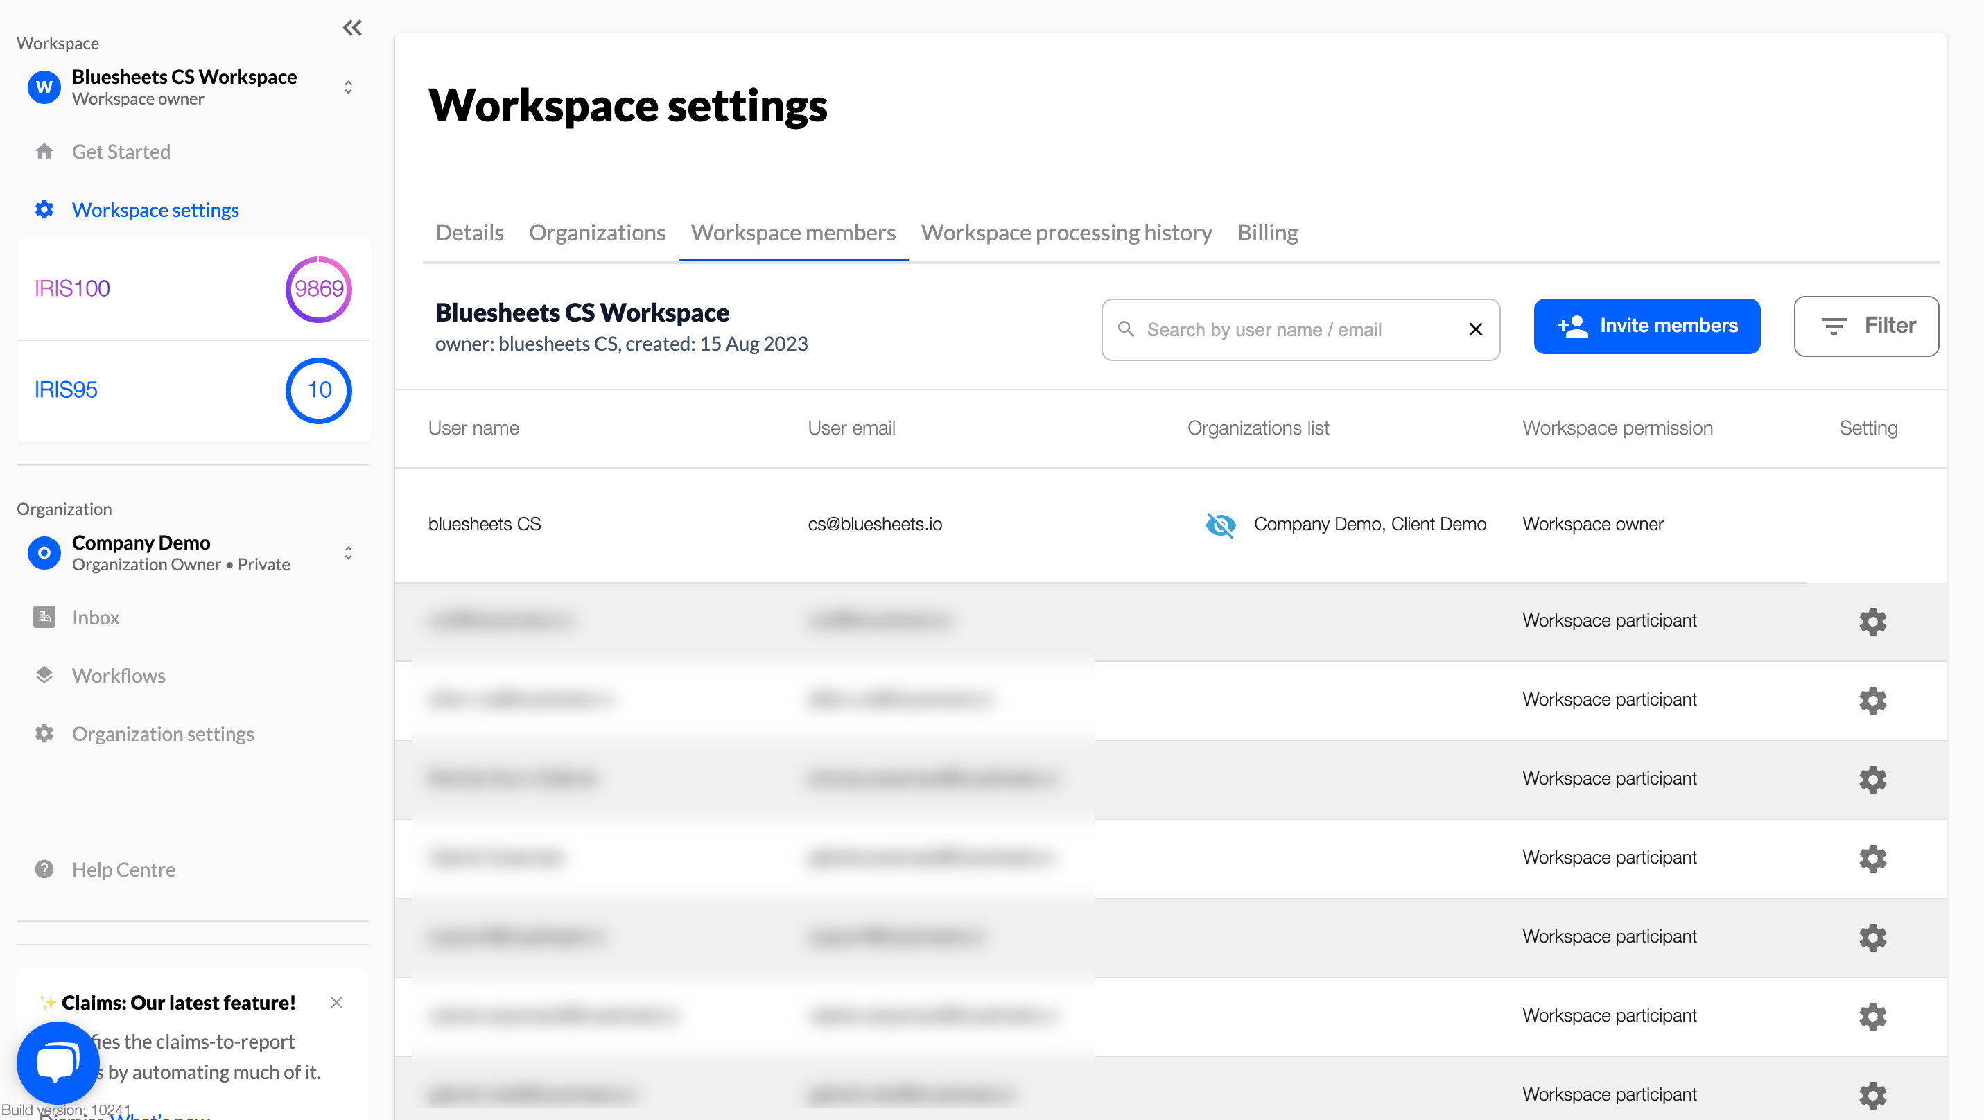Click the Workspace settings gear icon
Screen dimensions: 1984x1120
tap(44, 209)
